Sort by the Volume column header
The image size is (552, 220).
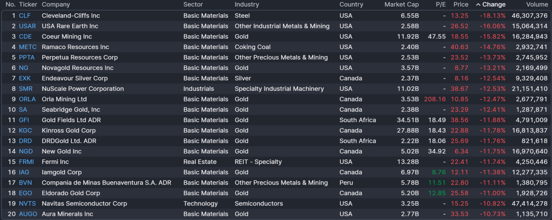coord(537,5)
